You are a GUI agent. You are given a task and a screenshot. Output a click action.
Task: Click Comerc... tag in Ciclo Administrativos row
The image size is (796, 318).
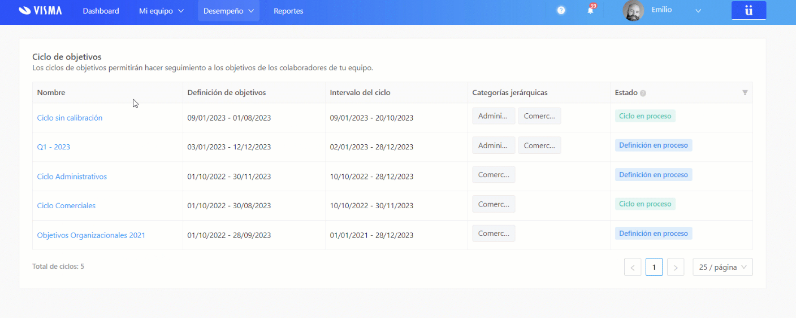pyautogui.click(x=494, y=175)
